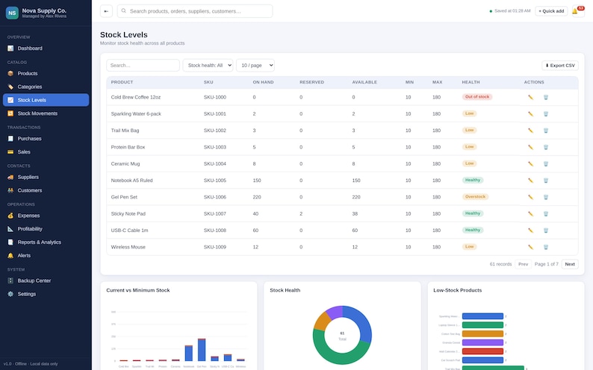
Task: Open Categories in the sidebar
Action: [x=46, y=87]
